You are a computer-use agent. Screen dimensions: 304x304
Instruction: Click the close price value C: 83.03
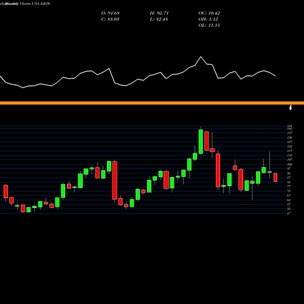[110, 19]
